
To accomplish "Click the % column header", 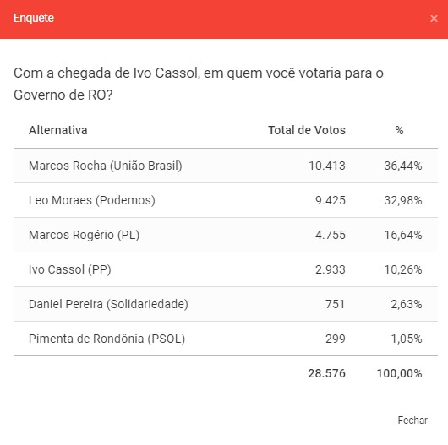I will click(399, 130).
